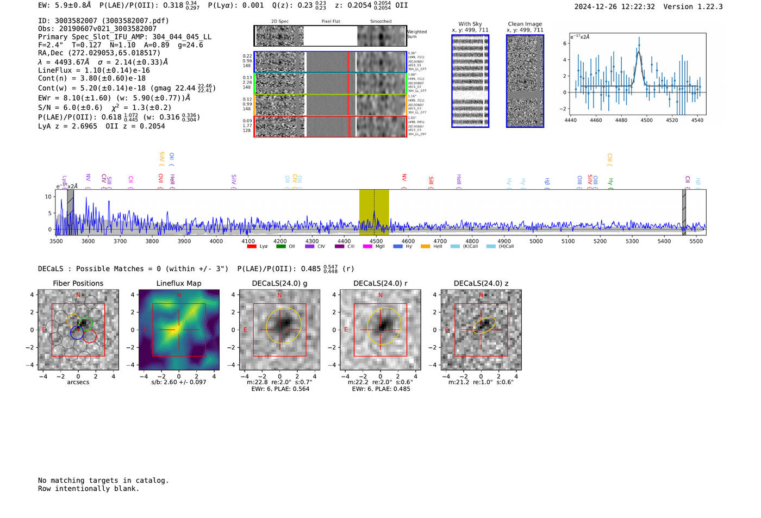Image resolution: width=761 pixels, height=518 pixels.
Task: Click the Weighted Sum 2D spectrum row
Action: click(x=330, y=36)
